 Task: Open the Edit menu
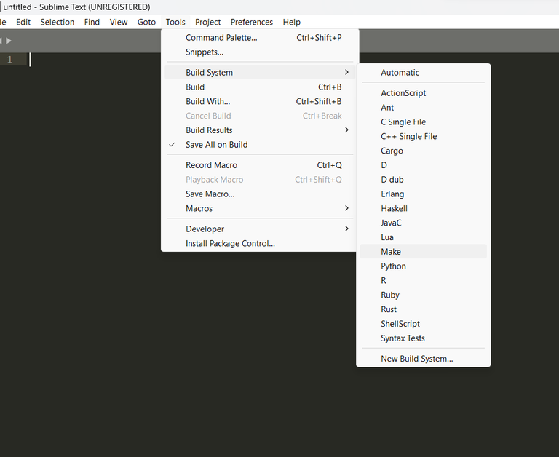click(23, 22)
